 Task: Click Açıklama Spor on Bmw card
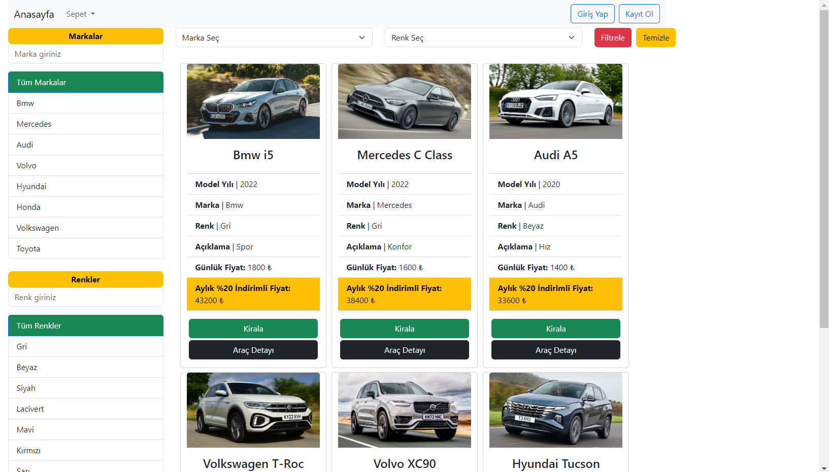coord(253,246)
